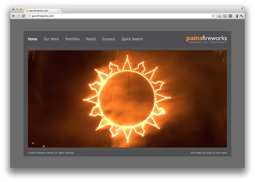Go to the Home menu item
The width and height of the screenshot is (255, 182).
(x=33, y=39)
